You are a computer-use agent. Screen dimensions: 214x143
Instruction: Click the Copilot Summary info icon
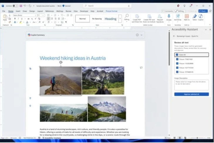pyautogui.click(x=137, y=35)
